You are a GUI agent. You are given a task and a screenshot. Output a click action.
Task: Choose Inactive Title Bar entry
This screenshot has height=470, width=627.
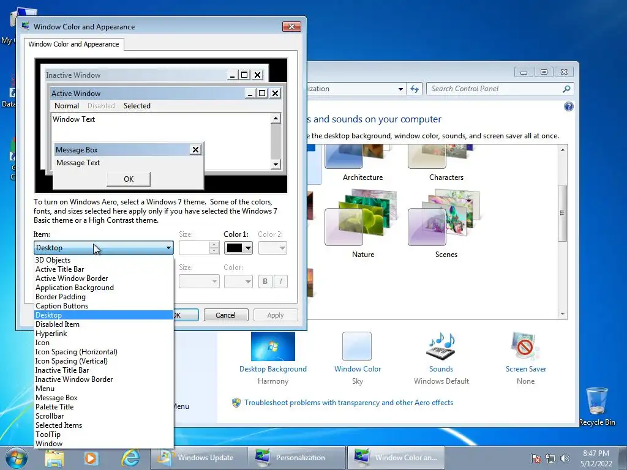point(104,370)
